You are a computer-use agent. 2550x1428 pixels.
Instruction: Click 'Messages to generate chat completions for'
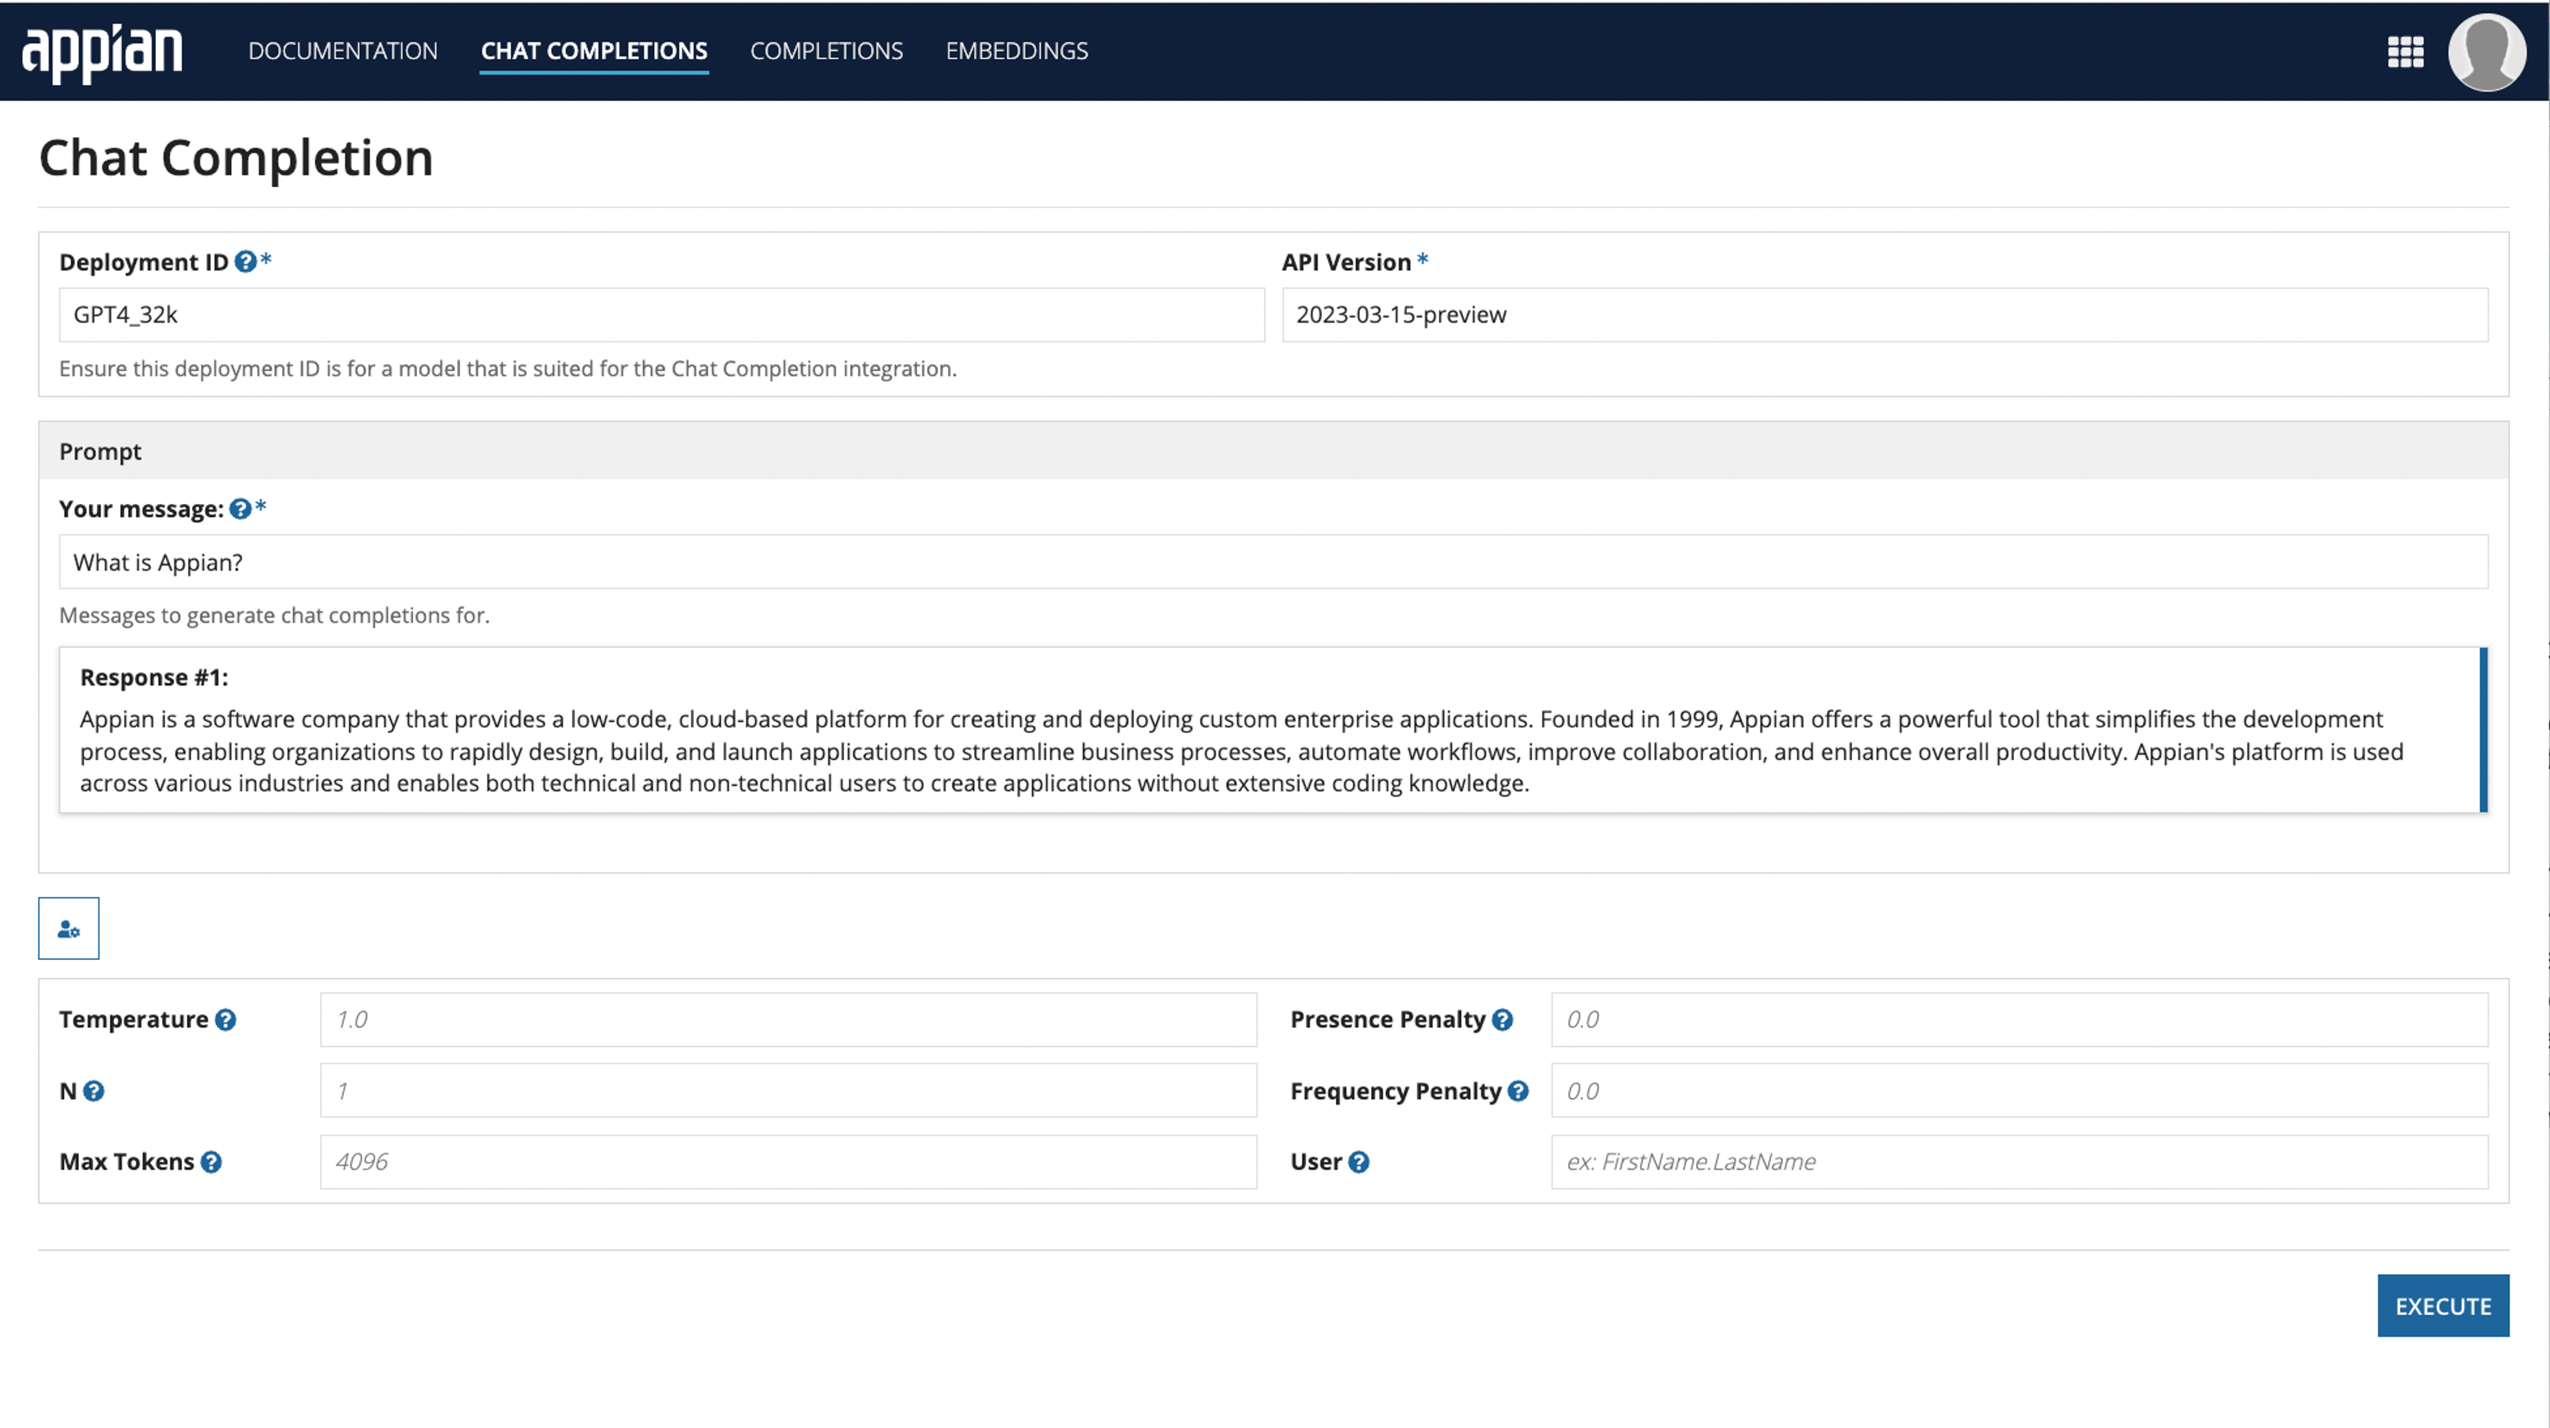[274, 615]
